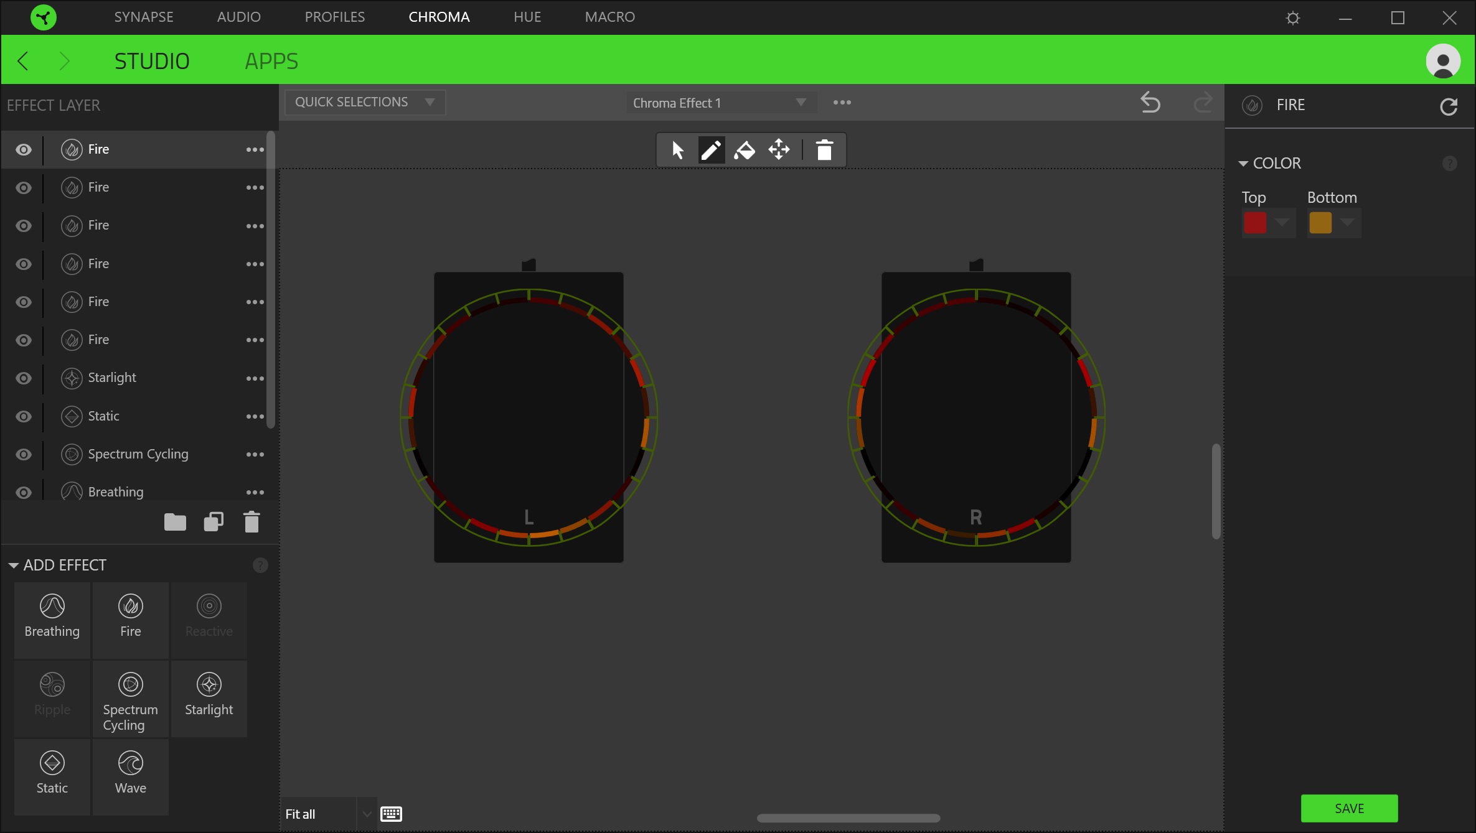Open the APPS tab
The image size is (1476, 833).
tap(271, 61)
